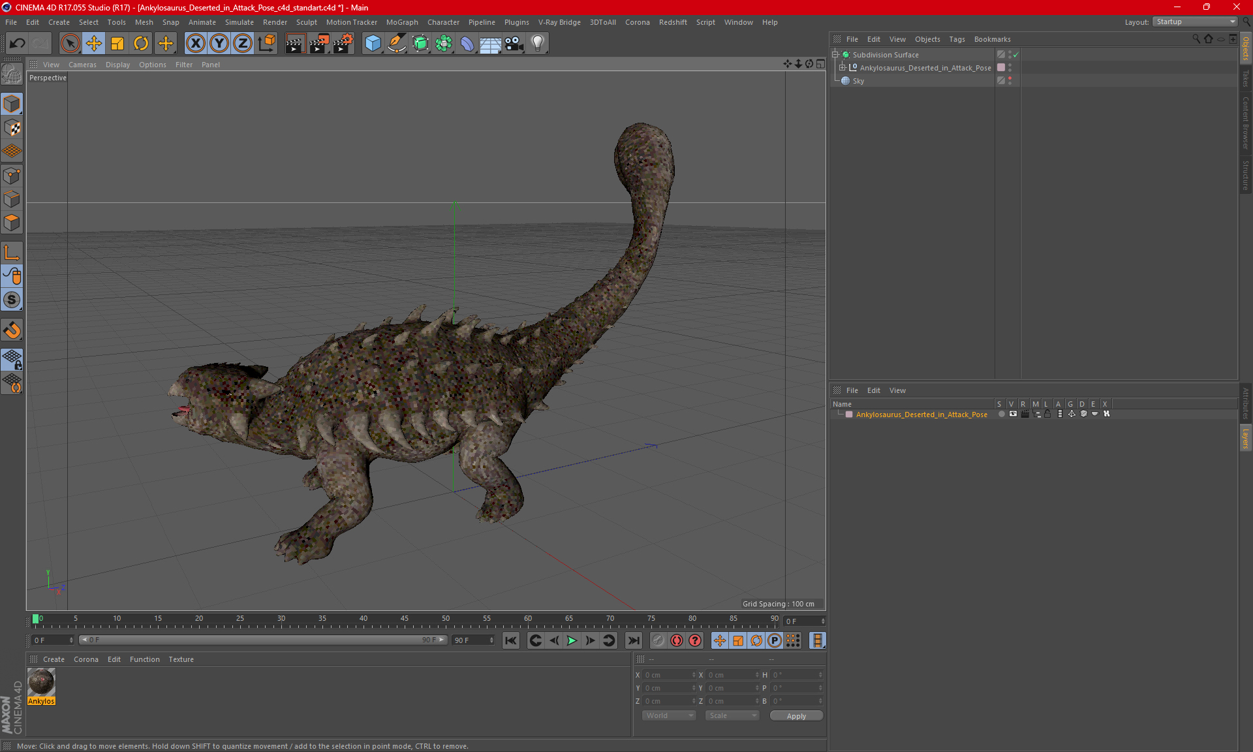1253x752 pixels.
Task: Add a light object
Action: (x=538, y=44)
